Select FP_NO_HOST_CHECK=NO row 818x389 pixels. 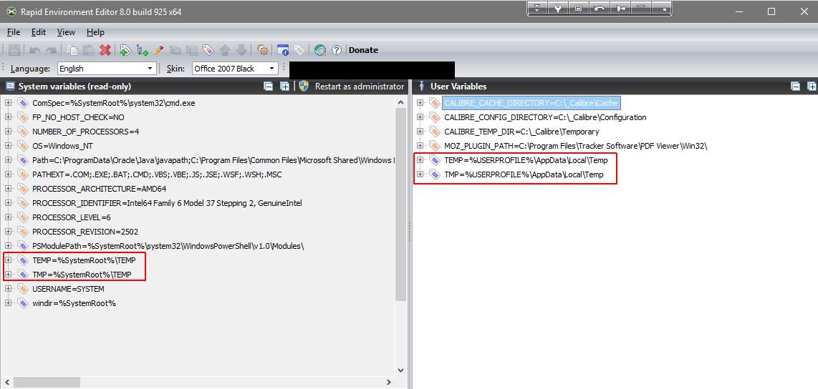[78, 118]
